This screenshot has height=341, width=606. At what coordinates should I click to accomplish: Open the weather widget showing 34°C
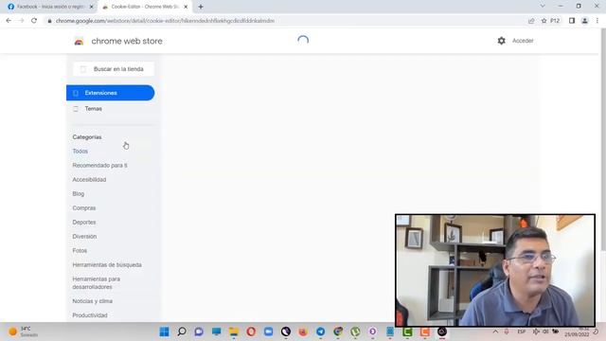[24, 332]
